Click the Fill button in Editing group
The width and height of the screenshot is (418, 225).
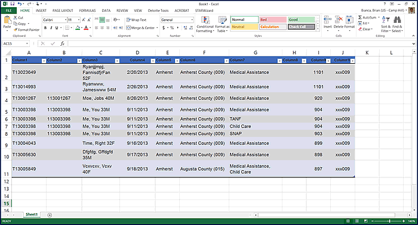(x=364, y=23)
